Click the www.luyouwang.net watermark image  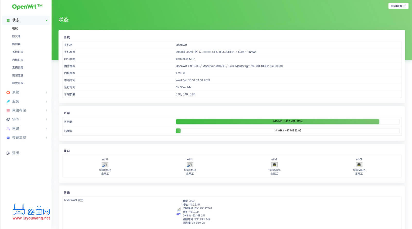(x=31, y=213)
